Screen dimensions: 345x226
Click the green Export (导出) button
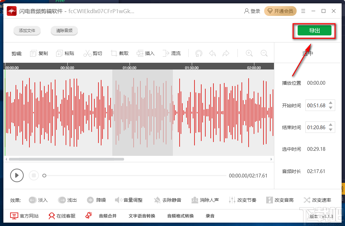click(315, 30)
